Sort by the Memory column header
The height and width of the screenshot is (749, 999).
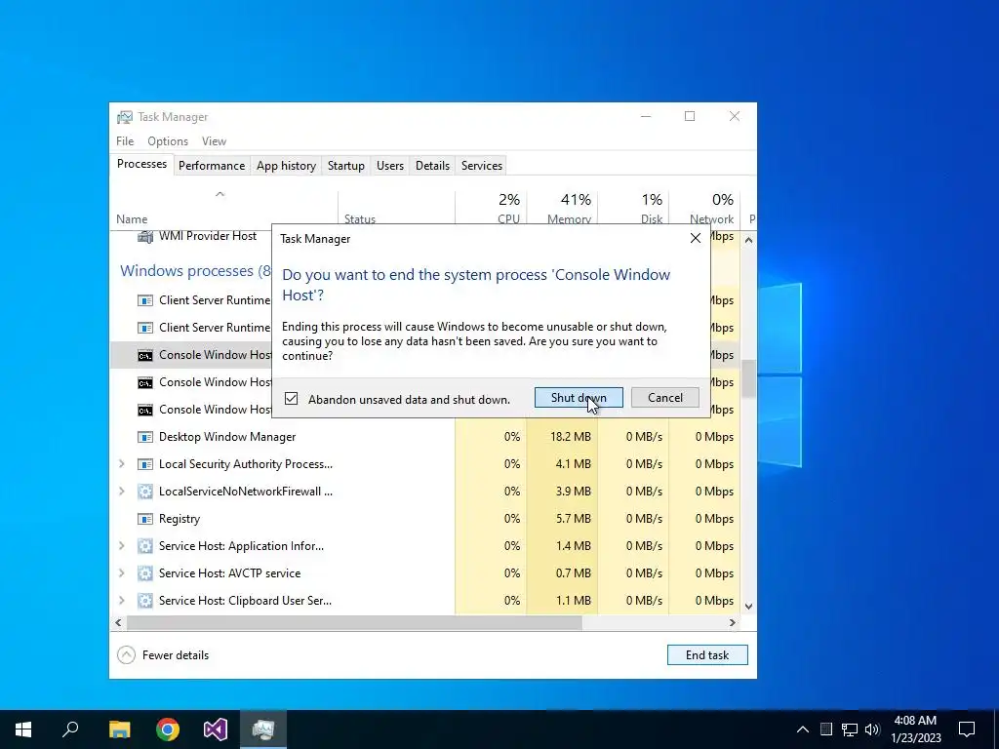(x=563, y=209)
